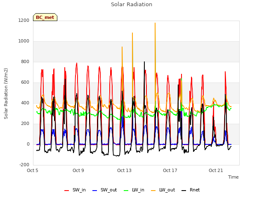This screenshot has height=198, width=264.
Task: Click the -200 y-axis tick label
Action: [x=24, y=165]
